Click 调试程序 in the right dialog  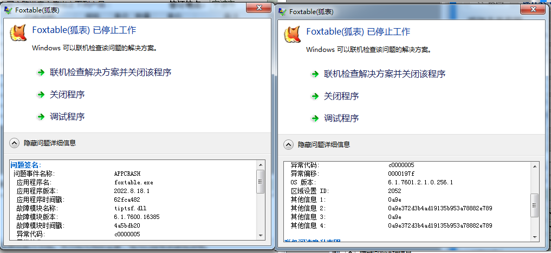click(x=341, y=118)
